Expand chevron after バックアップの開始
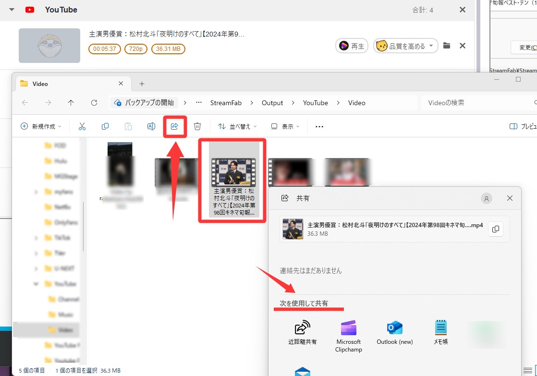The width and height of the screenshot is (537, 376). (185, 103)
